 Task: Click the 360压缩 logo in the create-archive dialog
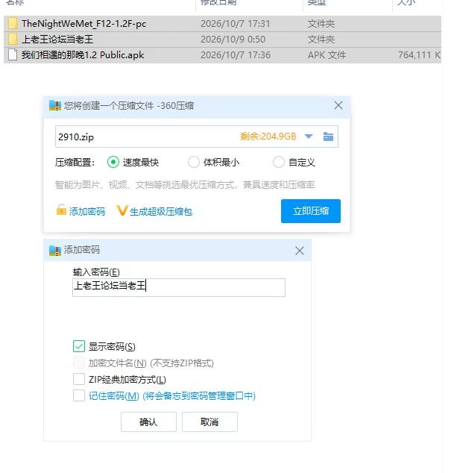55,106
